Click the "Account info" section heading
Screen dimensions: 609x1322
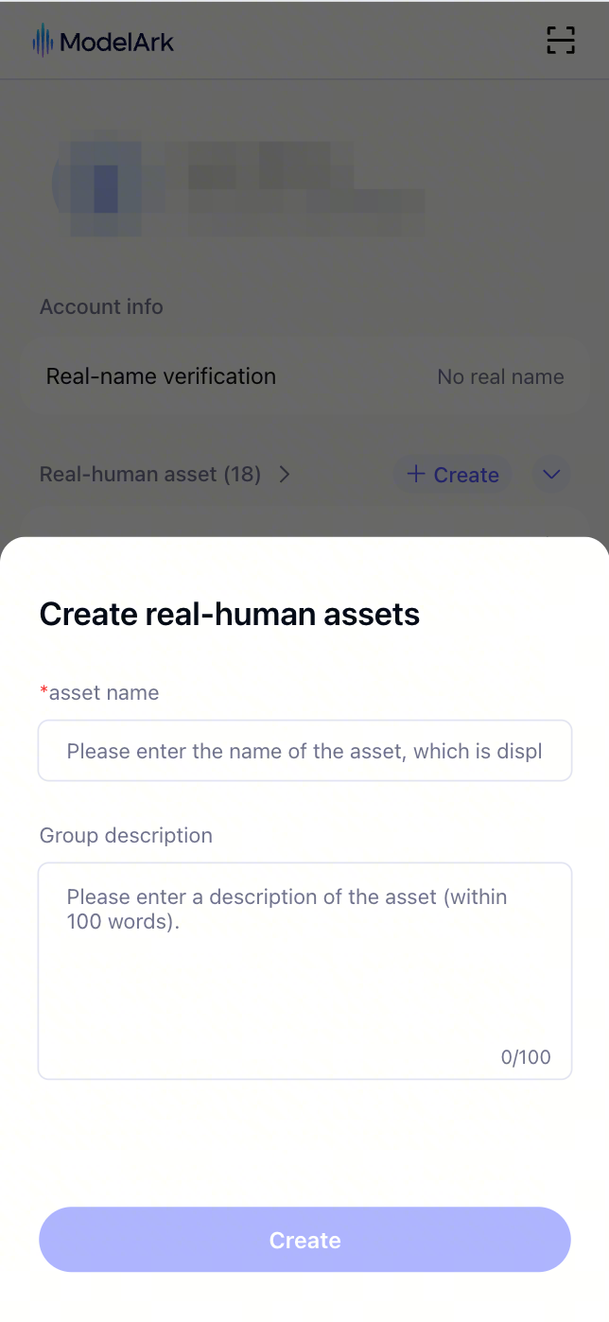101,307
